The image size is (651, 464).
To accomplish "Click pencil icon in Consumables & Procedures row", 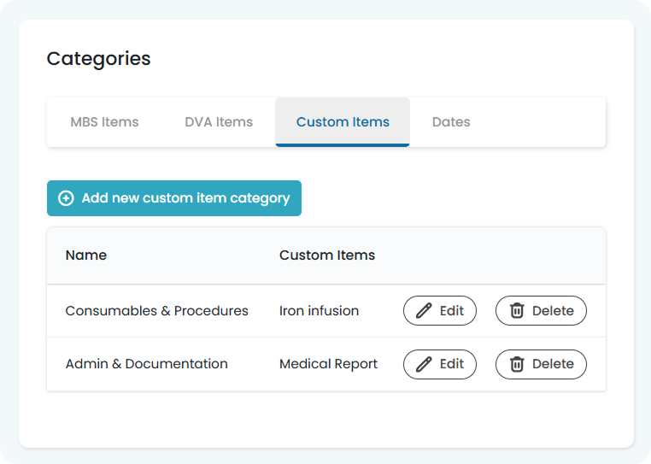I will [424, 311].
